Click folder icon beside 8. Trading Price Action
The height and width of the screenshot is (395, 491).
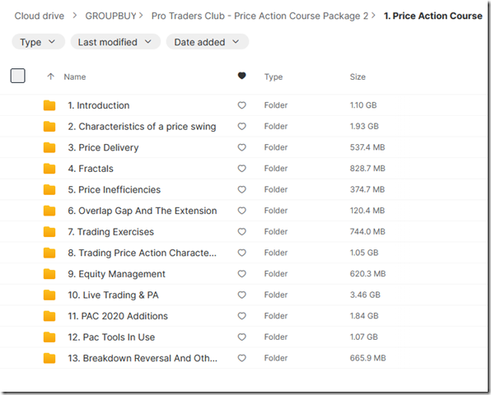[49, 253]
